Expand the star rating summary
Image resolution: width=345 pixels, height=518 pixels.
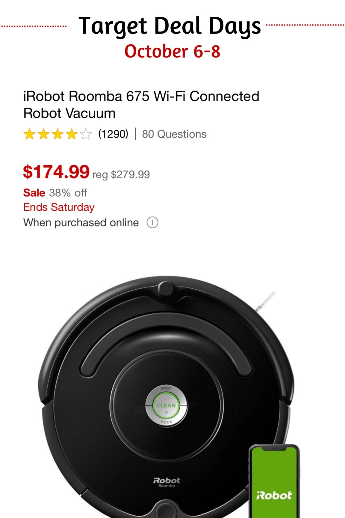pos(57,134)
